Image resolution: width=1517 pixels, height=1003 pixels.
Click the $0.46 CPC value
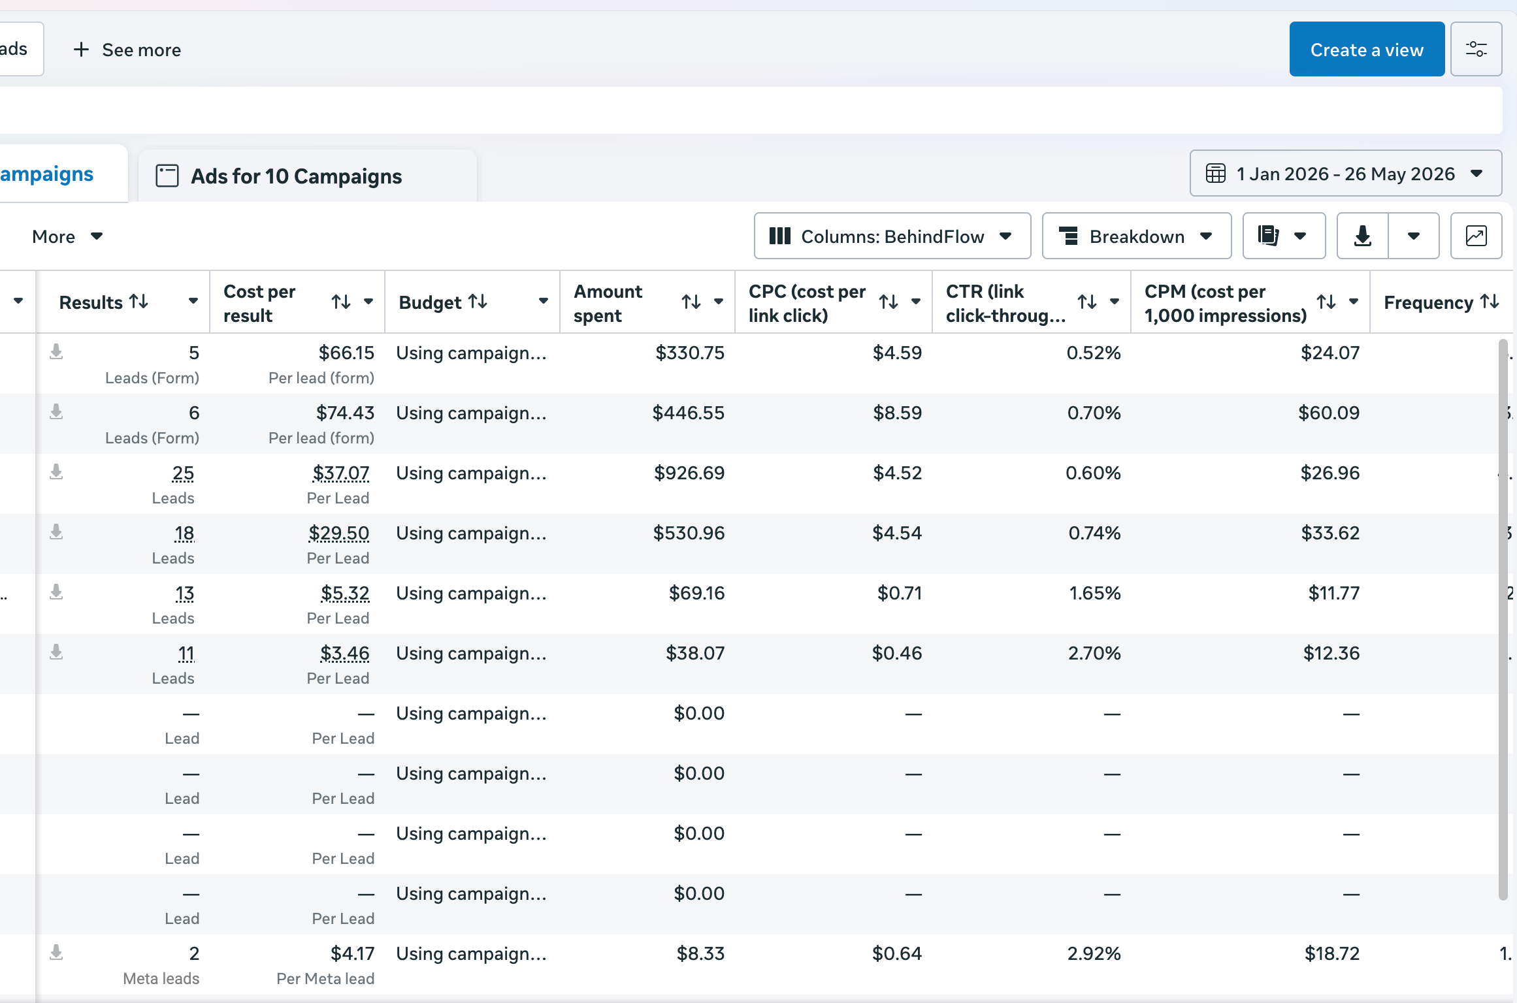pos(897,653)
